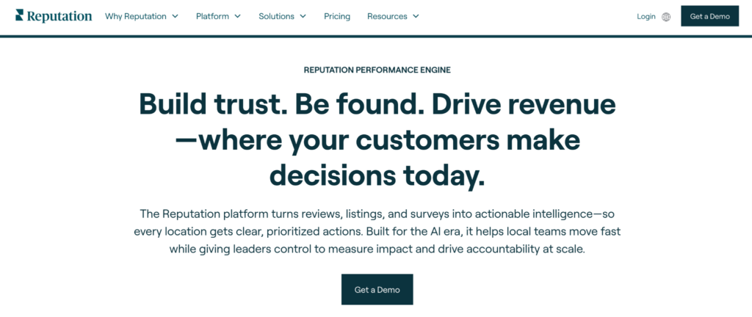Click the Reputation logo mark icon
Image resolution: width=752 pixels, height=317 pixels.
20,15
